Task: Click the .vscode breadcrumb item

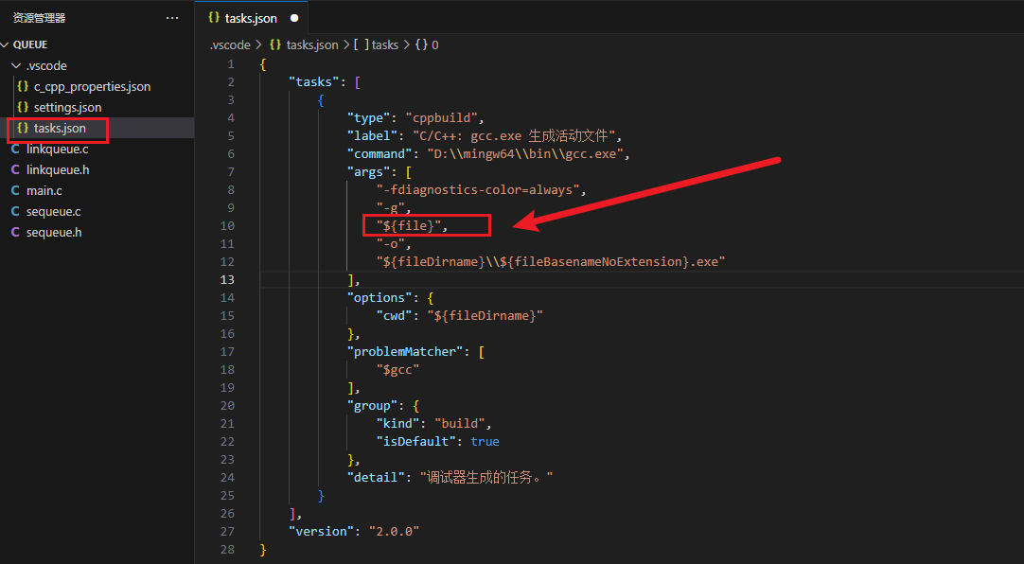Action: [230, 44]
